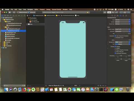
Task: Enable the Multiple Touch checkbox
Action: [x=115, y=38]
